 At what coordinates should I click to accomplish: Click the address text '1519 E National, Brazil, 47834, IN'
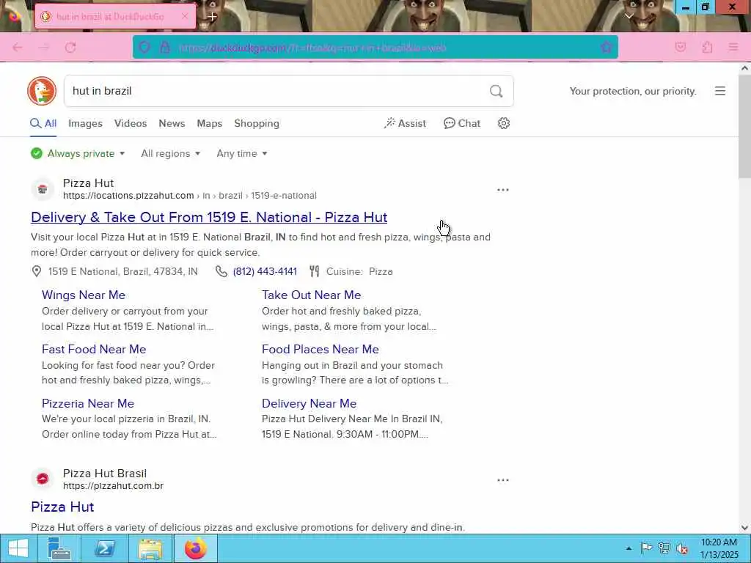coord(123,271)
